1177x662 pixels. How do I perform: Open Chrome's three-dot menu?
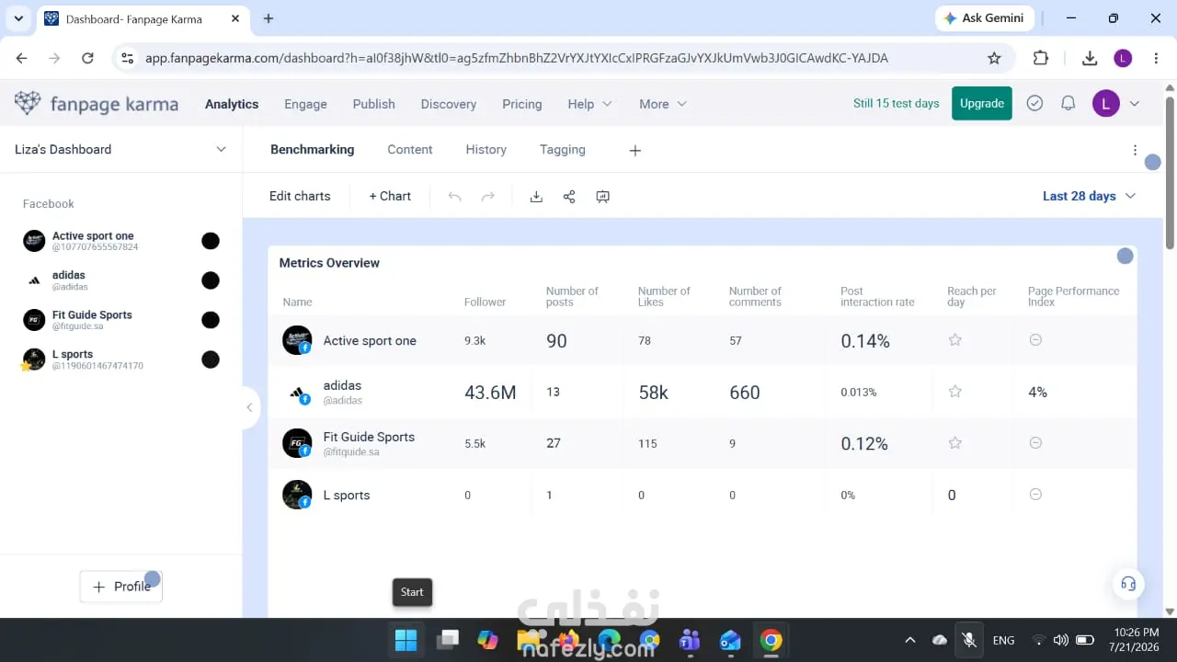pos(1155,58)
